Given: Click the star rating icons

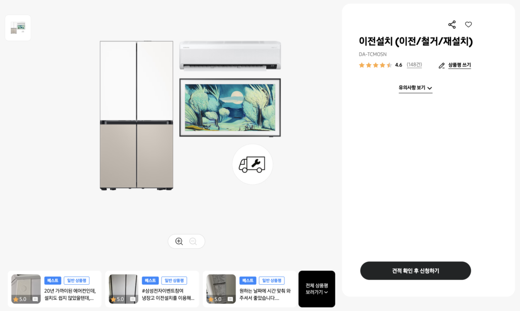Looking at the screenshot, I should [375, 65].
